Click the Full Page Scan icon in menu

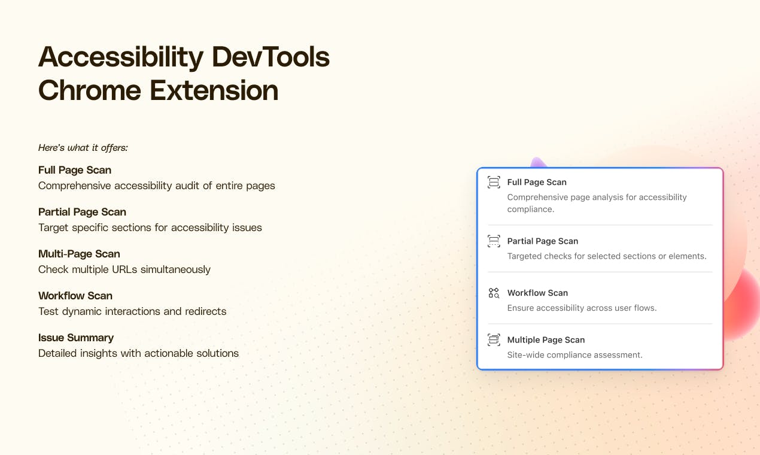[494, 182]
